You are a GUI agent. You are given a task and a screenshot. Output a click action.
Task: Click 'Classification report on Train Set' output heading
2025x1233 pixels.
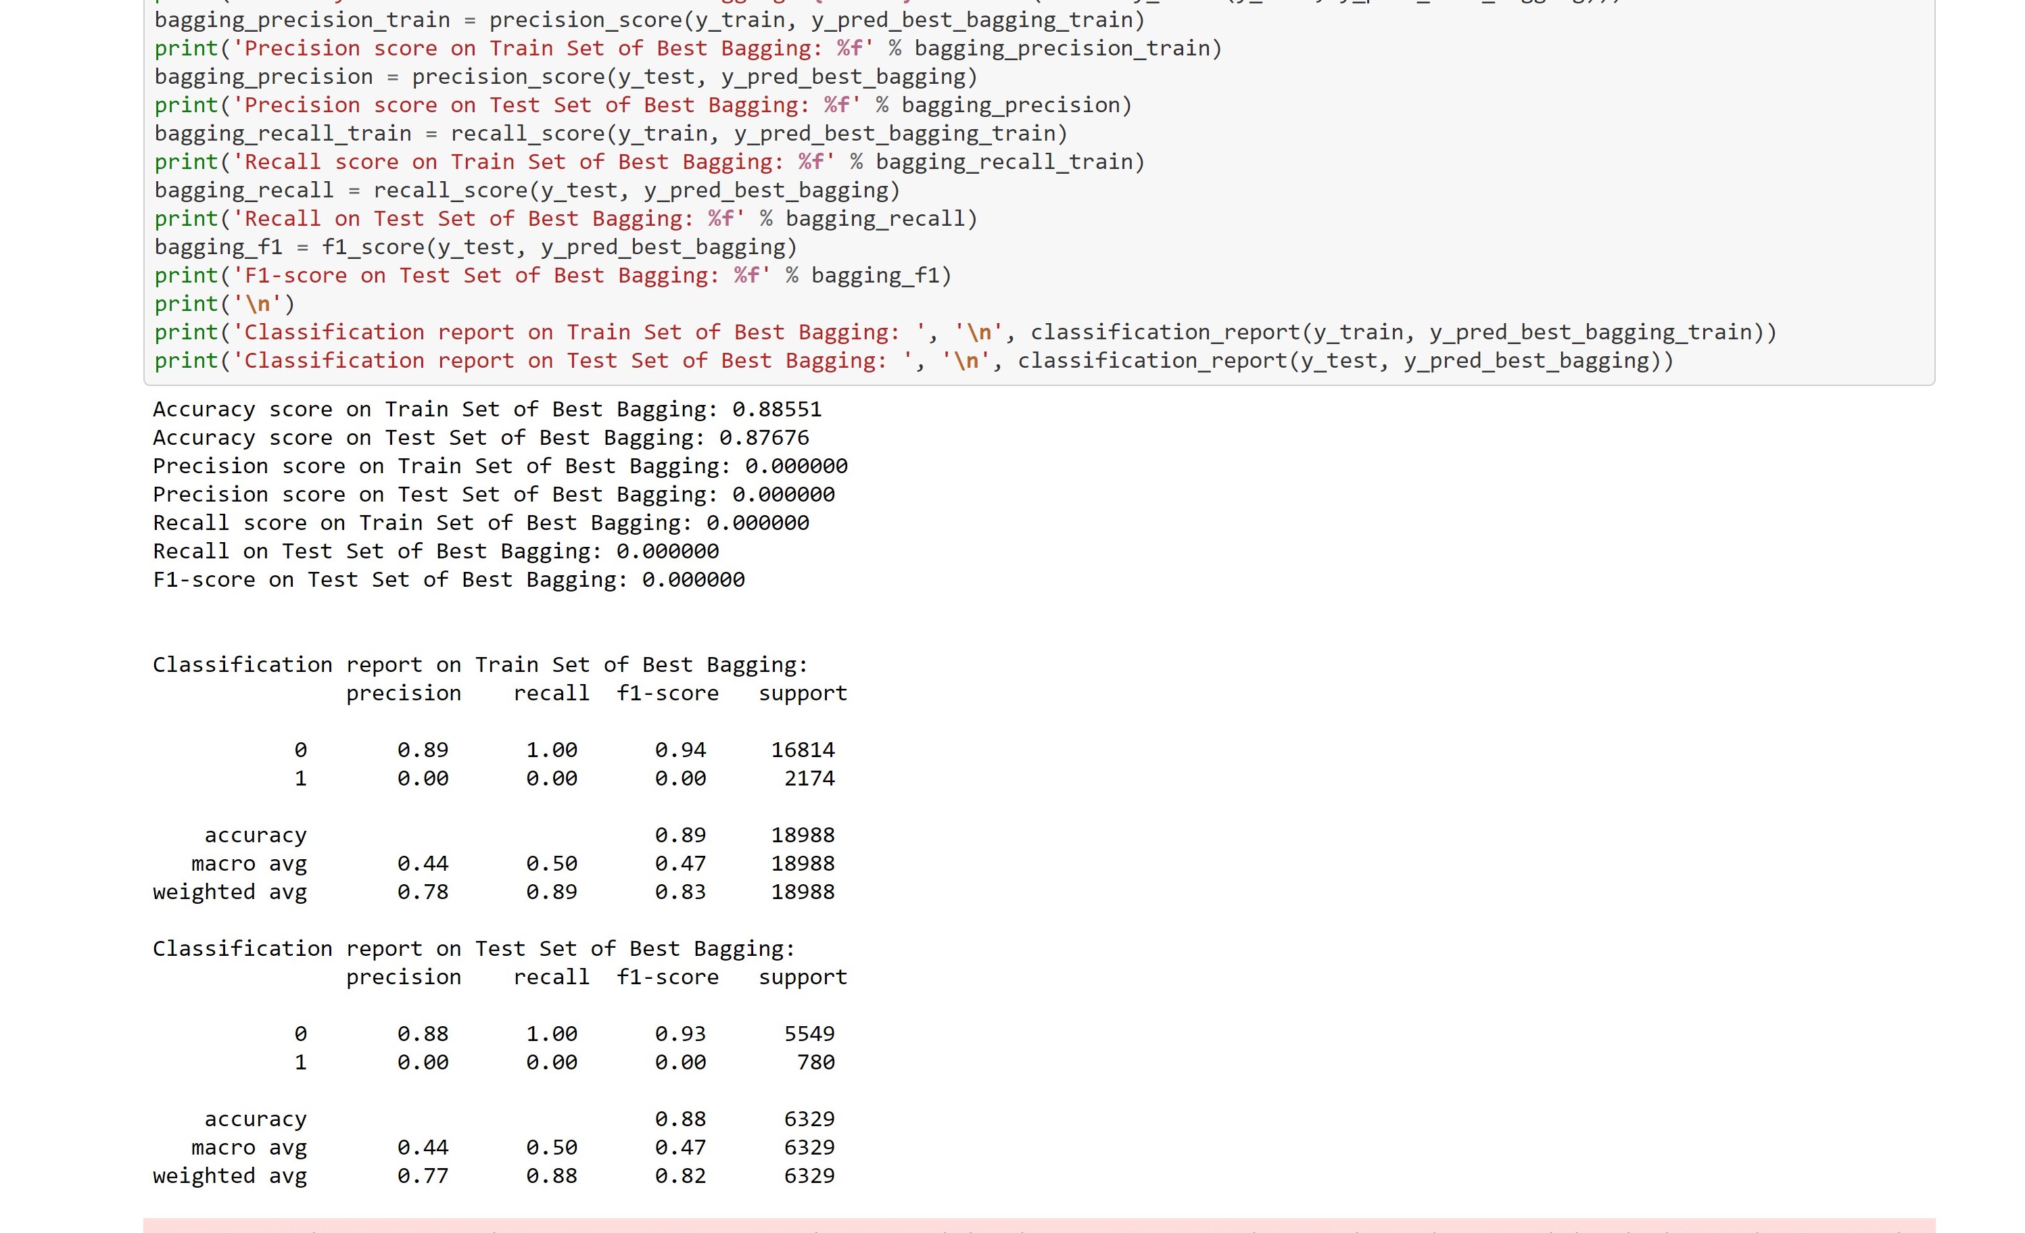480,664
